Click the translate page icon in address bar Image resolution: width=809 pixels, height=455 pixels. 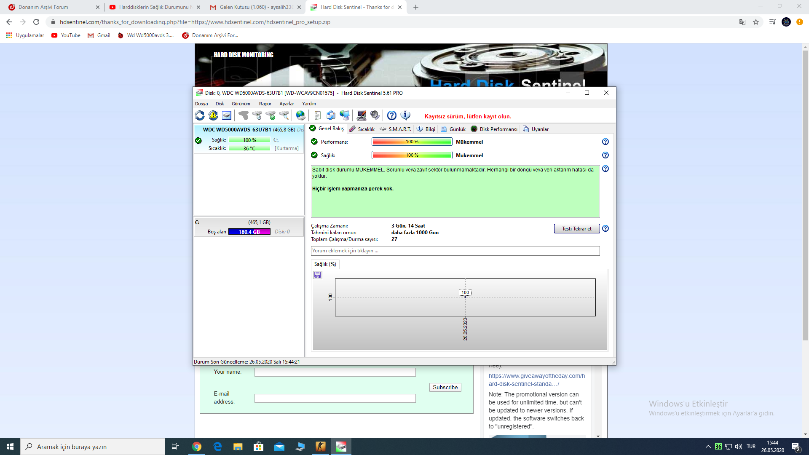pos(742,22)
